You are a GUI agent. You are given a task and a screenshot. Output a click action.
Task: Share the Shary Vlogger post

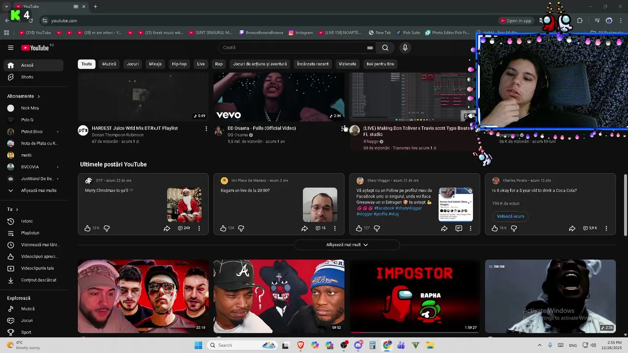point(444,228)
